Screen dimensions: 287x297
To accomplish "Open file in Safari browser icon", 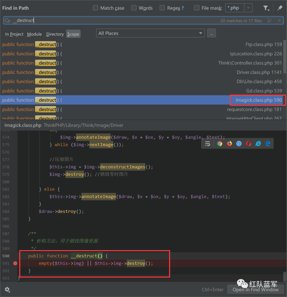I will [239, 144].
